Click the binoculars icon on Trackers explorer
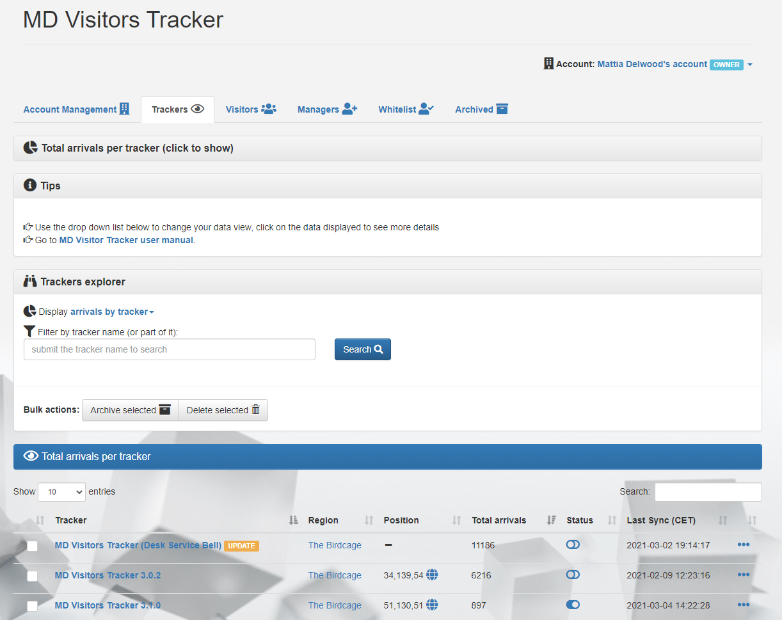Screen dimensions: 782x620 click(30, 282)
